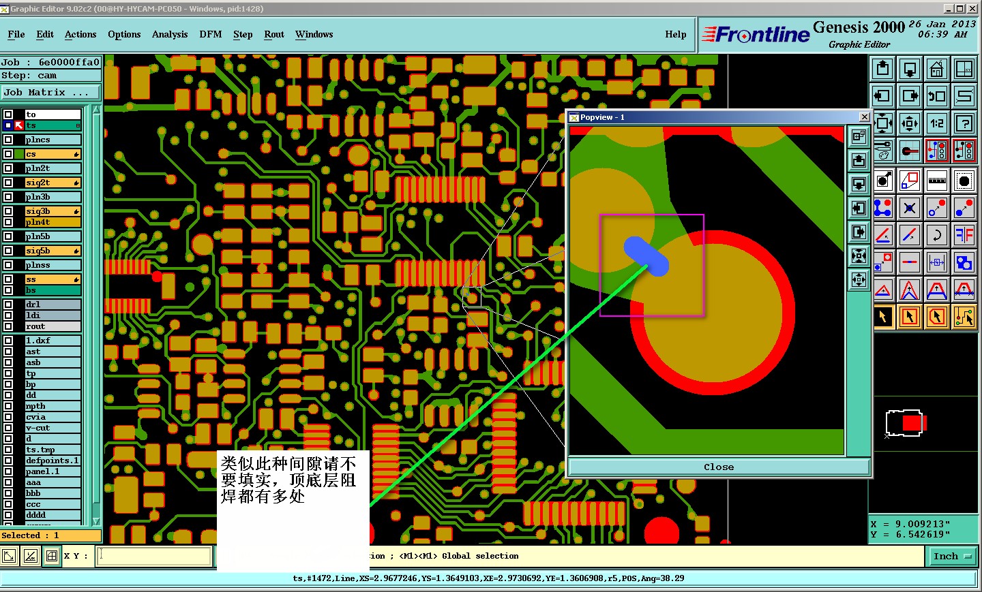
Task: Select the 'bs' layer name
Action: pyautogui.click(x=53, y=290)
